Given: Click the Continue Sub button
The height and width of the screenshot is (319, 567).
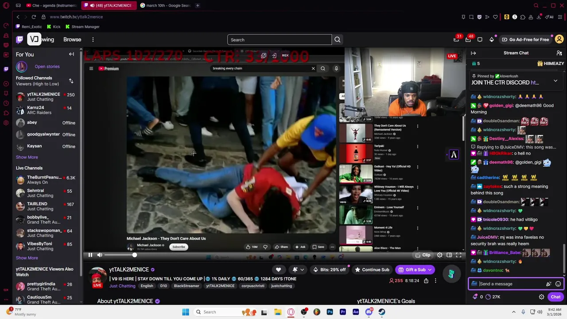Looking at the screenshot, I should click(372, 269).
